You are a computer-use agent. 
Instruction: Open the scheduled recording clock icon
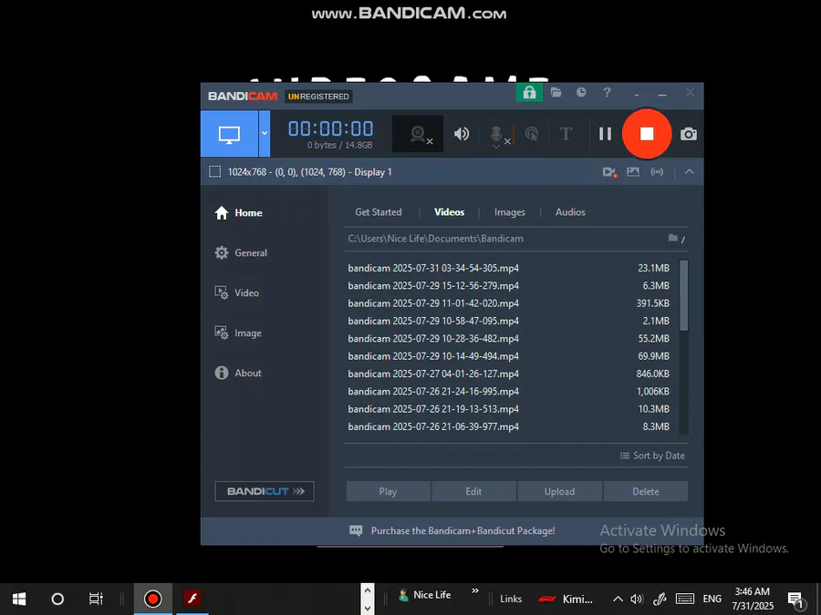(x=581, y=93)
